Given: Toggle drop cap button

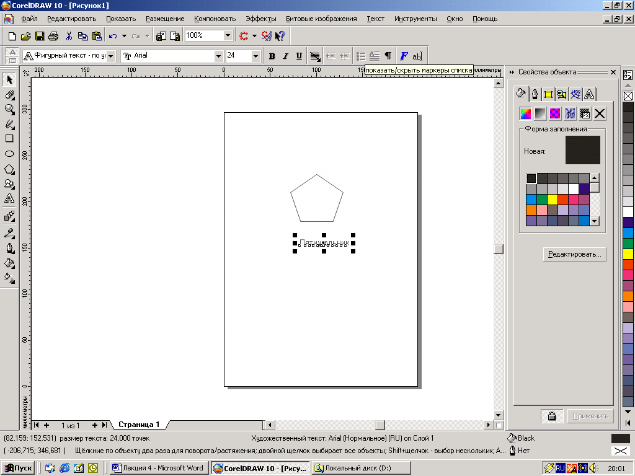Looking at the screenshot, I should (375, 56).
